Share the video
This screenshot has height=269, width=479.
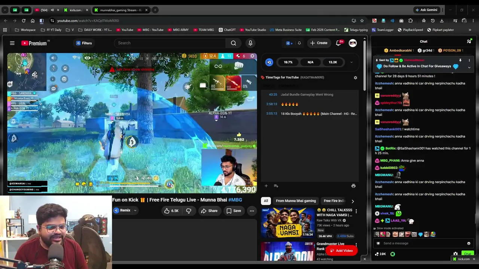(209, 211)
